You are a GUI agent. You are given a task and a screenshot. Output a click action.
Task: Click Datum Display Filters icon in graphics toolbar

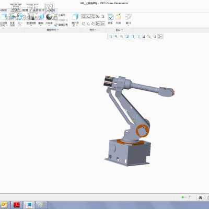(x=149, y=36)
